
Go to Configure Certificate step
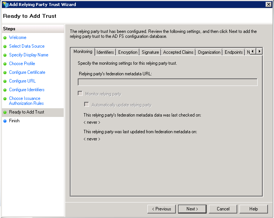tap(27, 72)
